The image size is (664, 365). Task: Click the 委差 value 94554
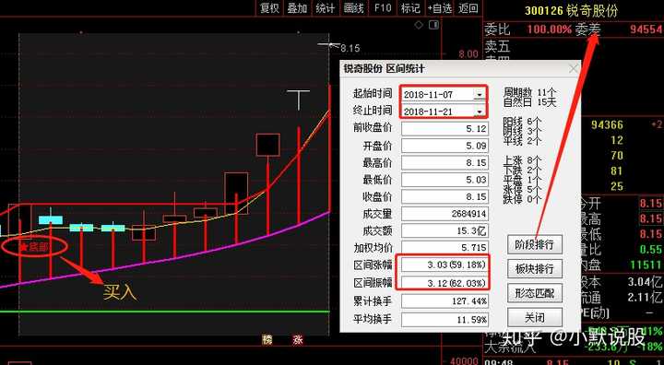click(x=646, y=29)
